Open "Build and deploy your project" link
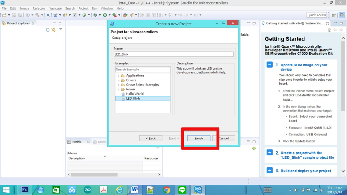The image size is (347, 195). point(306,171)
